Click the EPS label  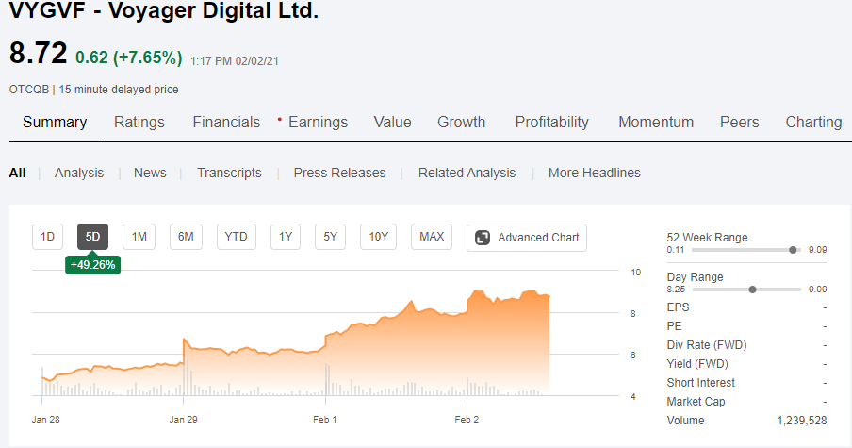pyautogui.click(x=679, y=307)
